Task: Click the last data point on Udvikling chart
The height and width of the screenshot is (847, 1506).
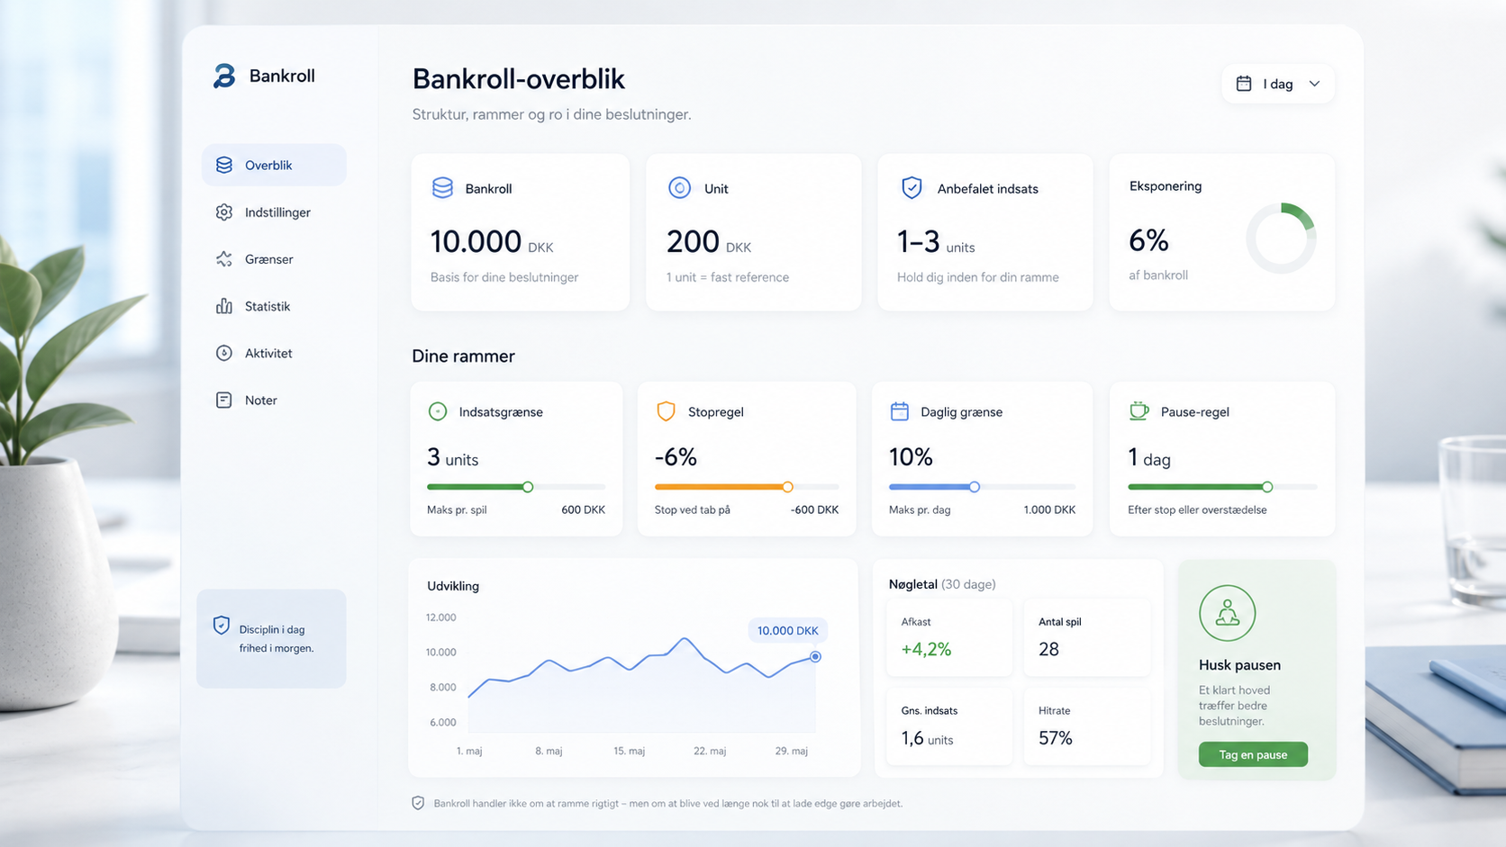Action: pyautogui.click(x=815, y=656)
